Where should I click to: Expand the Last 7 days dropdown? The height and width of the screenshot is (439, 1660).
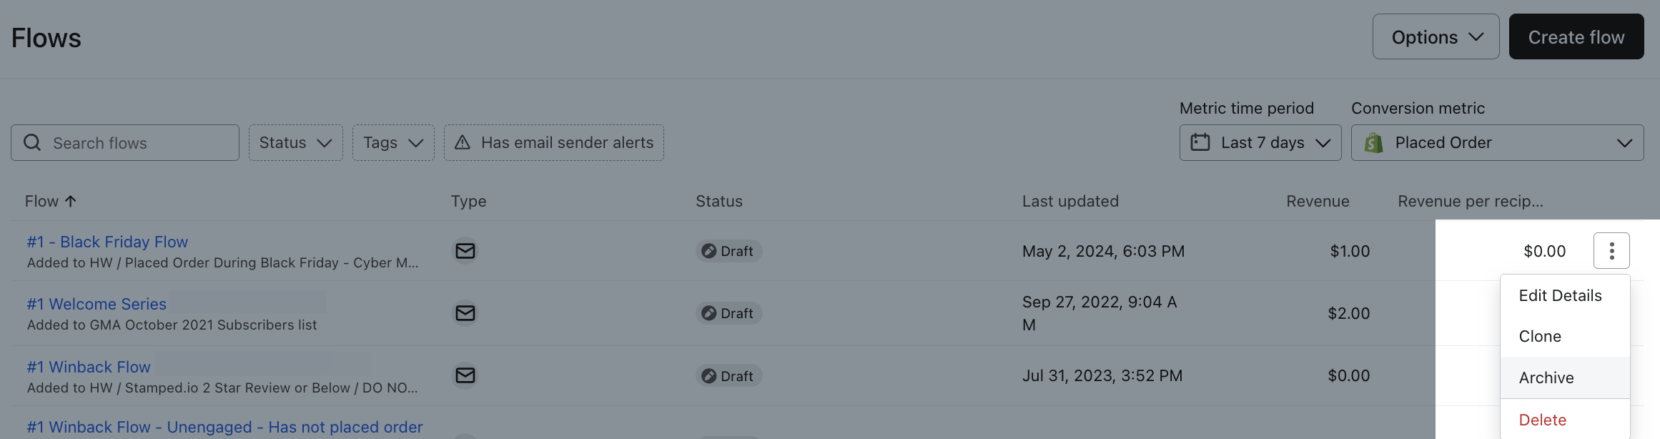(x=1260, y=143)
